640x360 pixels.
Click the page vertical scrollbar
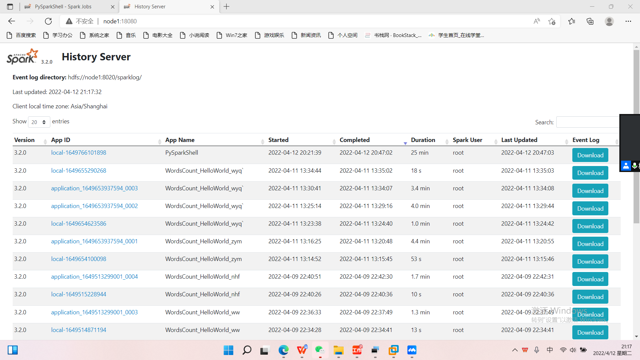click(636, 137)
